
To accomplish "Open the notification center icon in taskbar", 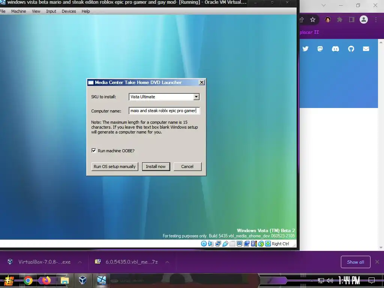I will pos(372,280).
